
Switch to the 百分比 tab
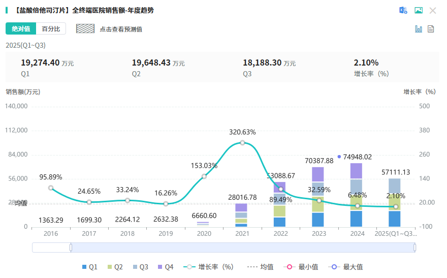(x=51, y=29)
